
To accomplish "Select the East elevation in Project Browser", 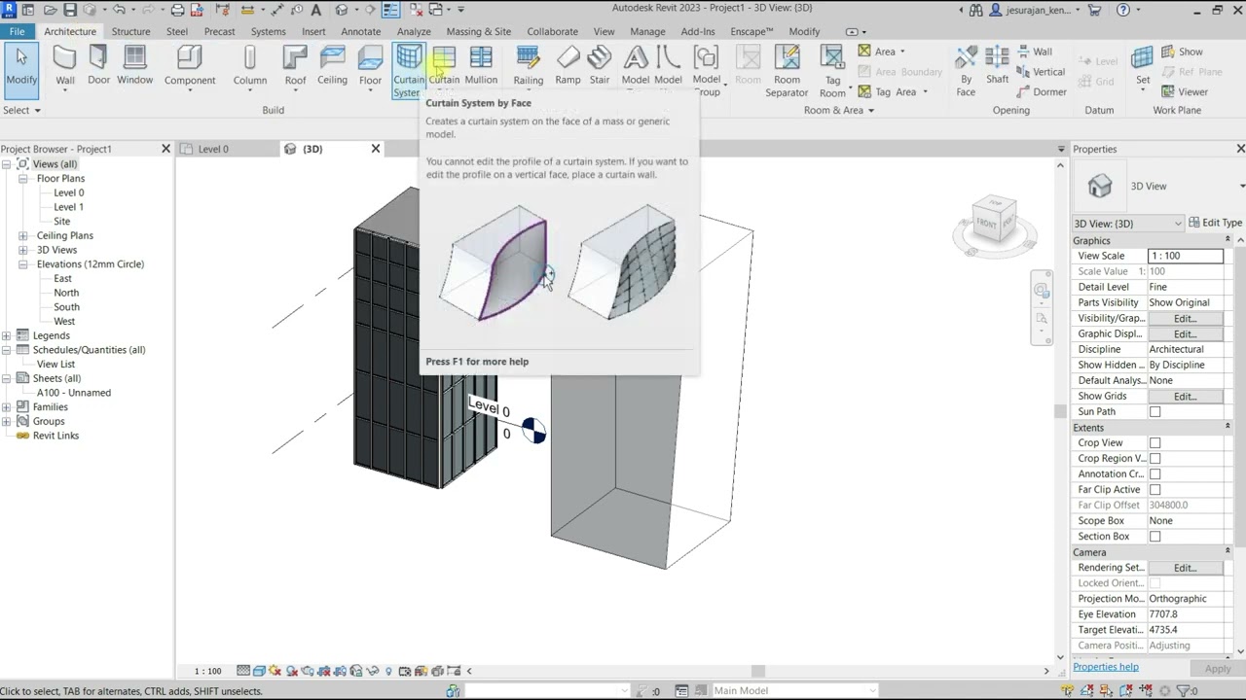I will pos(62,278).
